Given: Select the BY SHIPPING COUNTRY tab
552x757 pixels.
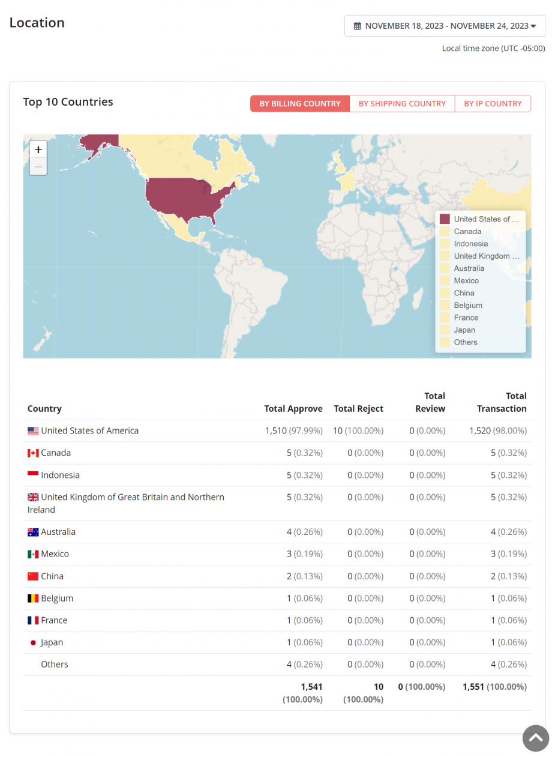Looking at the screenshot, I should (x=402, y=103).
